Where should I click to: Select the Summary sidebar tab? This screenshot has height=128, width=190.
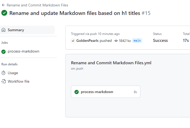16,30
